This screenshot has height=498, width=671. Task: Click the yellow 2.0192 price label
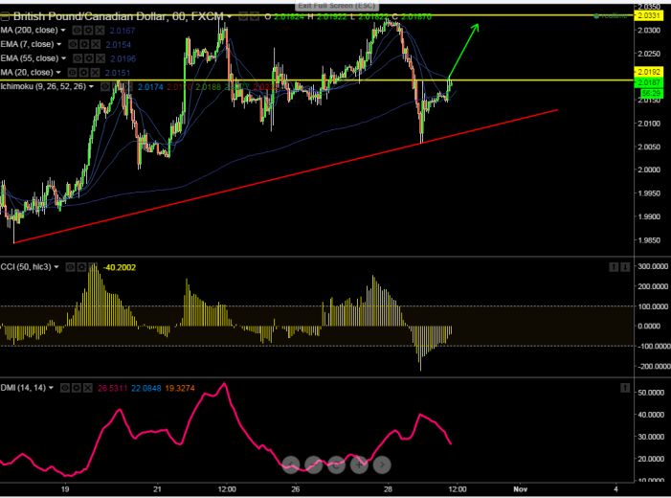[x=648, y=72]
